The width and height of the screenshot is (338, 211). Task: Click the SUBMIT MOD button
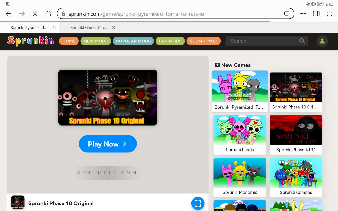coord(203,41)
